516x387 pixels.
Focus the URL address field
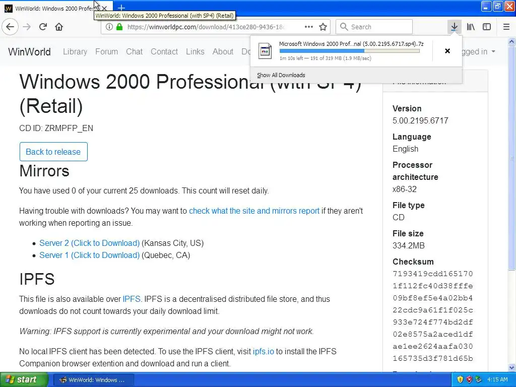coord(206,27)
